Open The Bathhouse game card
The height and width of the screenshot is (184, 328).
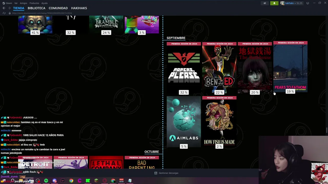pyautogui.click(x=255, y=67)
